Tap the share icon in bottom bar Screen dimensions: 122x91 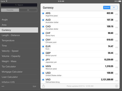pos(43,86)
